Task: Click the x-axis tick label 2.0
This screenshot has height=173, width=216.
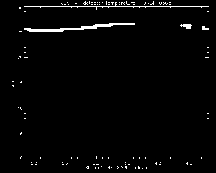Action: [34, 163]
